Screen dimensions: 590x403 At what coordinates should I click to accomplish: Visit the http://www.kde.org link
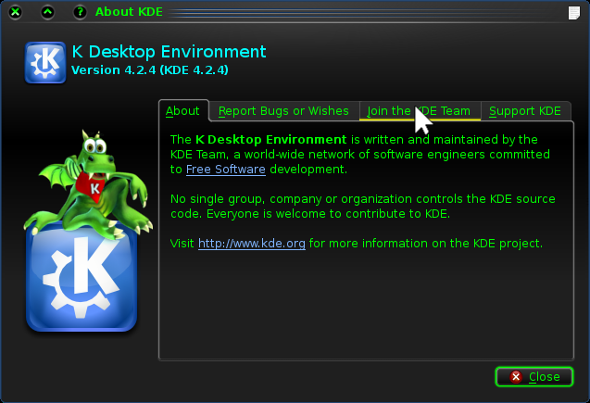click(252, 244)
